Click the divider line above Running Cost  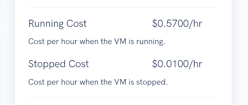click(123, 7)
